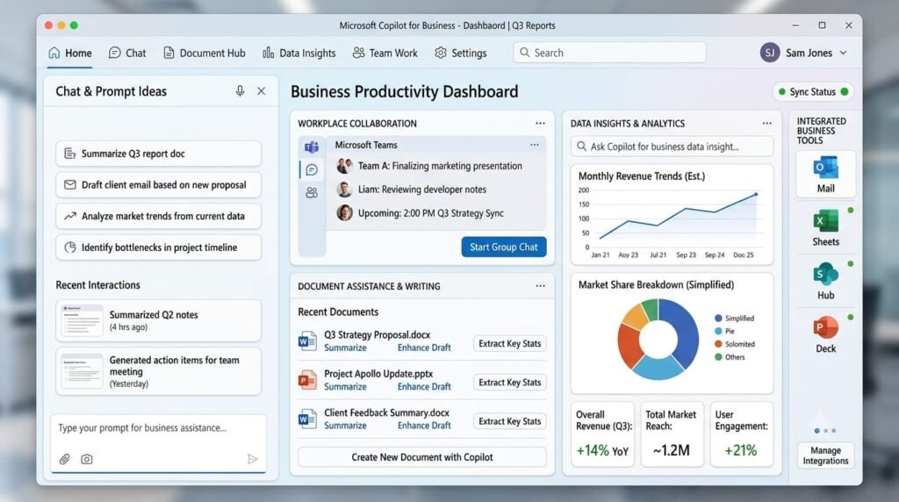Open the Summarized Q2 notes interaction

click(x=158, y=320)
